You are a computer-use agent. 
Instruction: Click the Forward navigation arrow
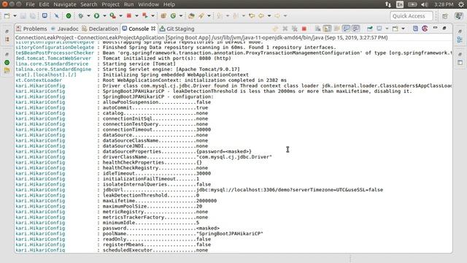pyautogui.click(x=277, y=16)
